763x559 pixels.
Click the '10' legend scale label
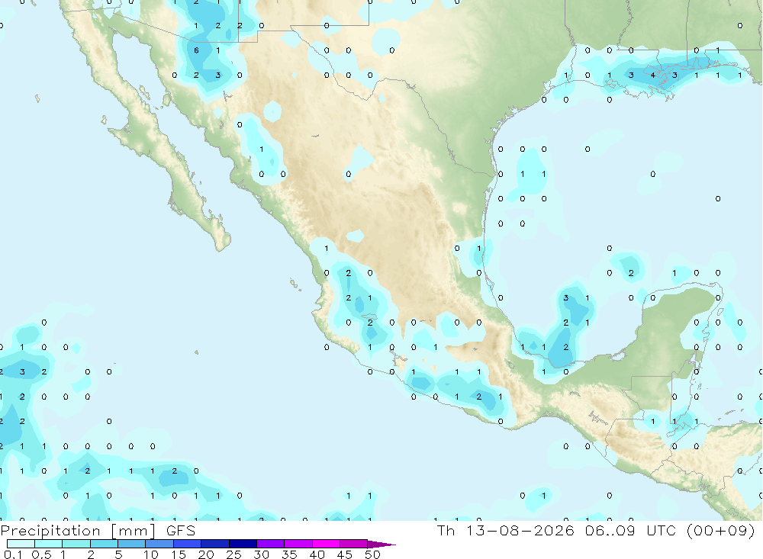[151, 554]
